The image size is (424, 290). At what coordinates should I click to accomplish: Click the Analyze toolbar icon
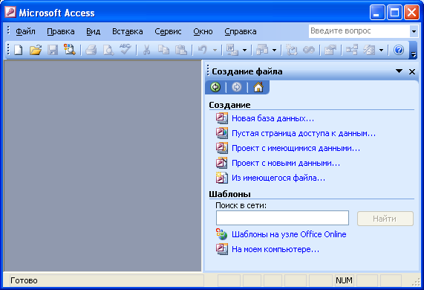262,50
